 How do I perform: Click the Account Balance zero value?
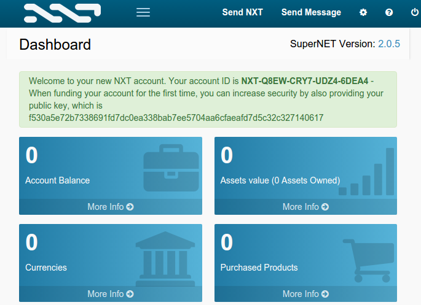[32, 156]
